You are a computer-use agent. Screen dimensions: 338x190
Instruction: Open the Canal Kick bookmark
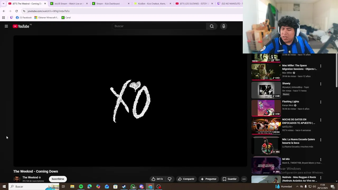pyautogui.click(x=66, y=18)
